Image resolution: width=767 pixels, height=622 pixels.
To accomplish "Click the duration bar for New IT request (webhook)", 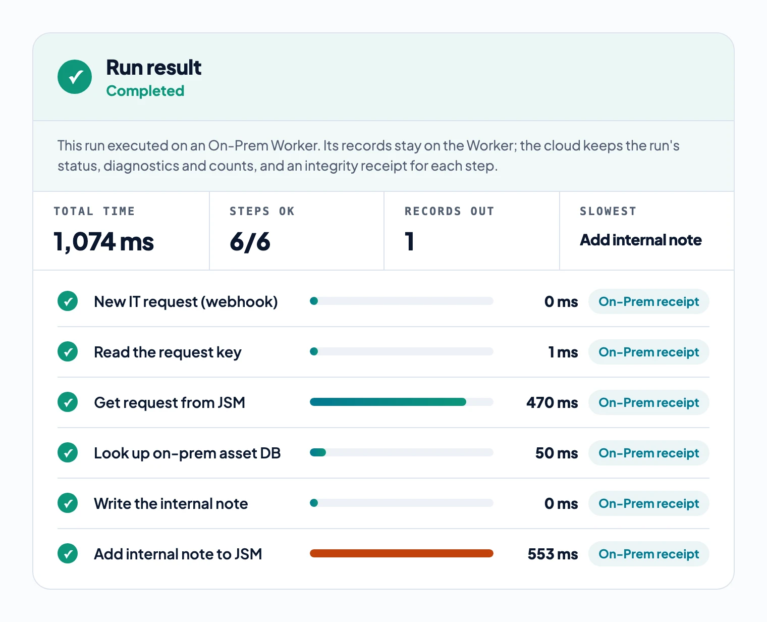I will 402,301.
